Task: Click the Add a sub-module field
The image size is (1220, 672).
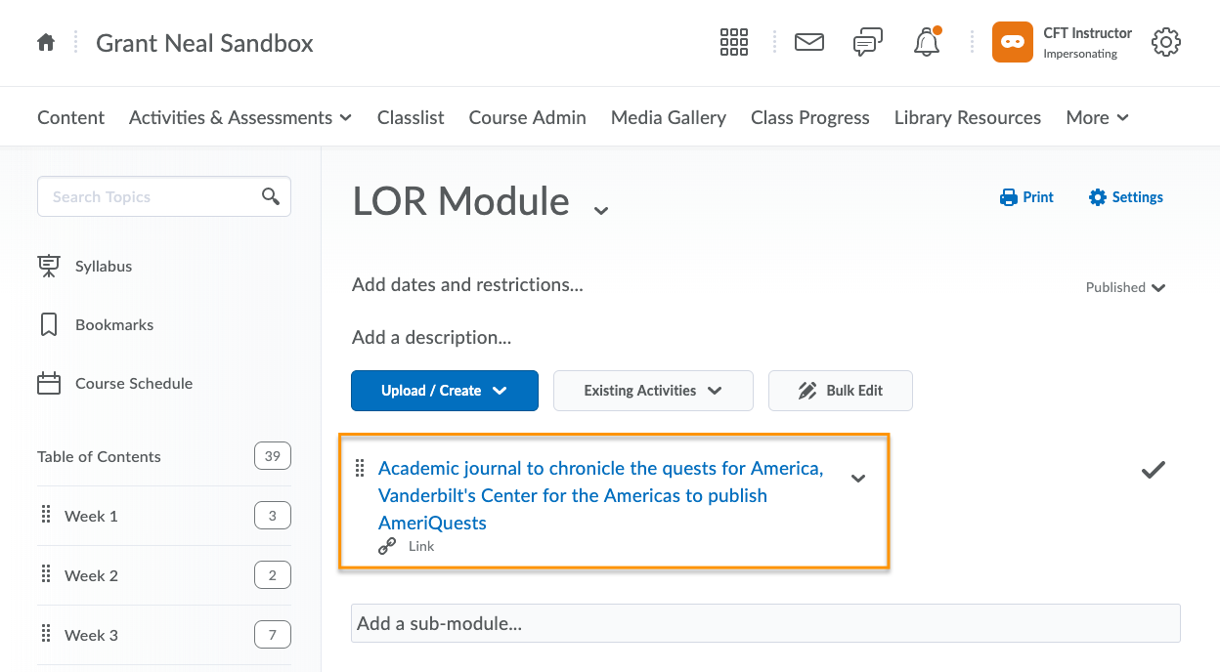Action: (x=765, y=623)
